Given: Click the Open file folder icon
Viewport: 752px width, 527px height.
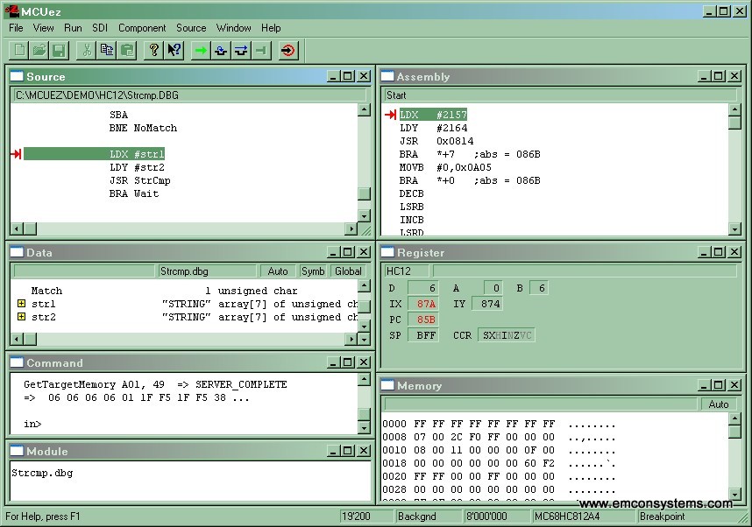Looking at the screenshot, I should tap(39, 51).
